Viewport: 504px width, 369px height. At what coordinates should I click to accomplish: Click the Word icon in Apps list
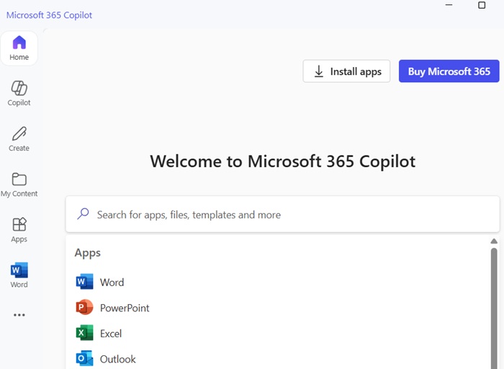84,282
